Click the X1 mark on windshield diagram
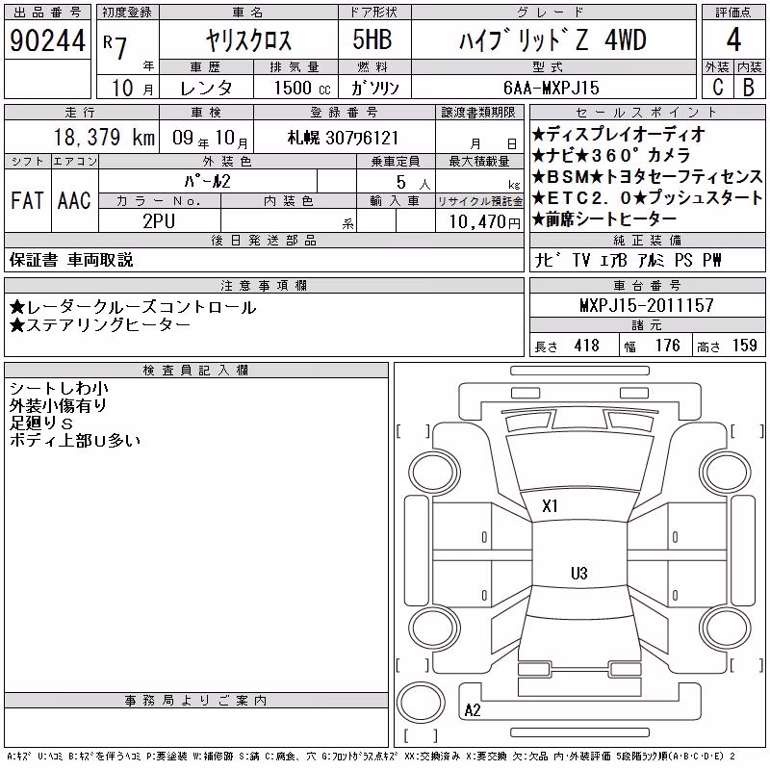 (x=550, y=506)
